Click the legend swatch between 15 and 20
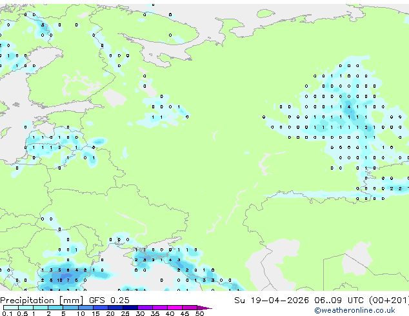Viewport: 409px width, 316px height. tap(101, 308)
